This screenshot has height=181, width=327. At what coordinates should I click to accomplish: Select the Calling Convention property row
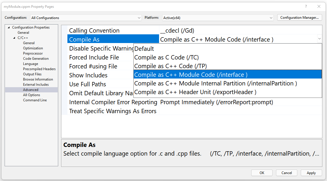[94, 30]
